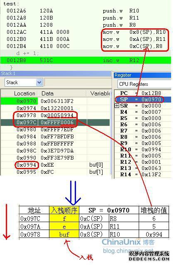This screenshot has width=174, height=265.
Task: Select the PC register value 0x12B8
Action: point(151,93)
